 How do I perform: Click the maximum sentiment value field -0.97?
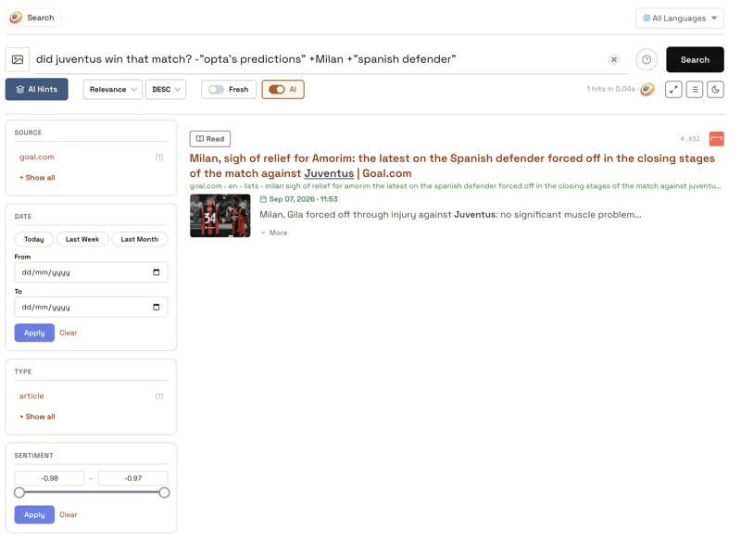click(x=132, y=478)
